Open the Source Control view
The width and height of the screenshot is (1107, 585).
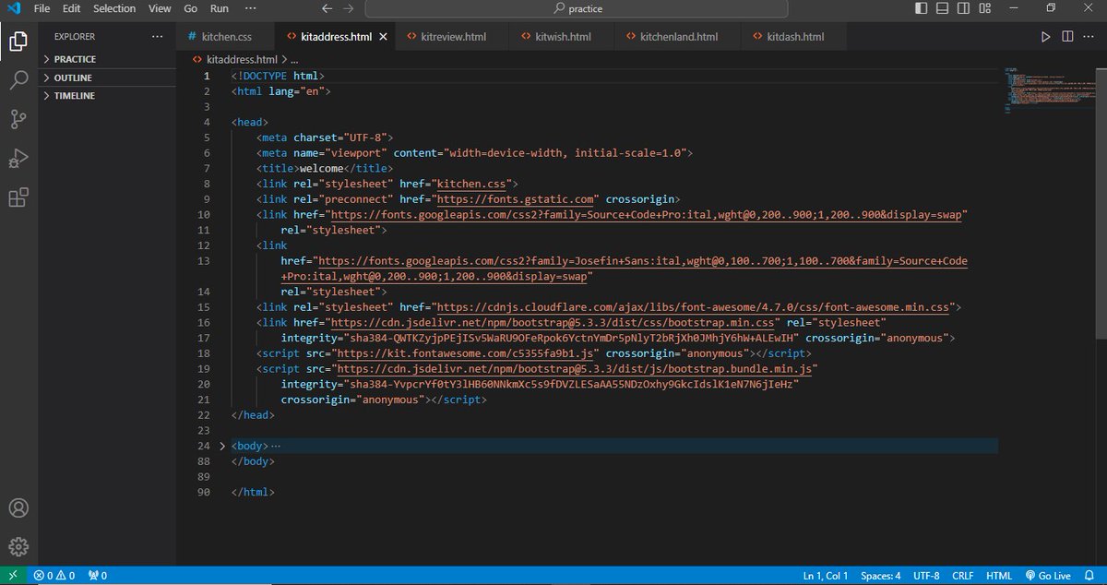pyautogui.click(x=18, y=119)
